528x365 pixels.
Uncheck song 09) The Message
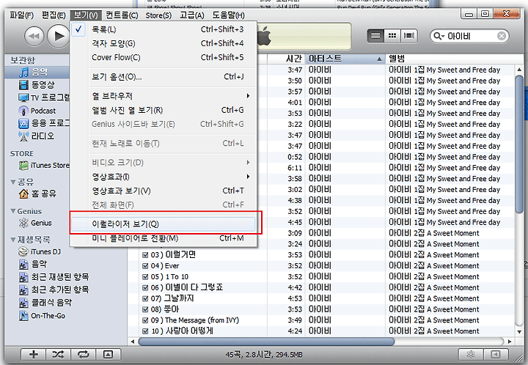(x=145, y=320)
